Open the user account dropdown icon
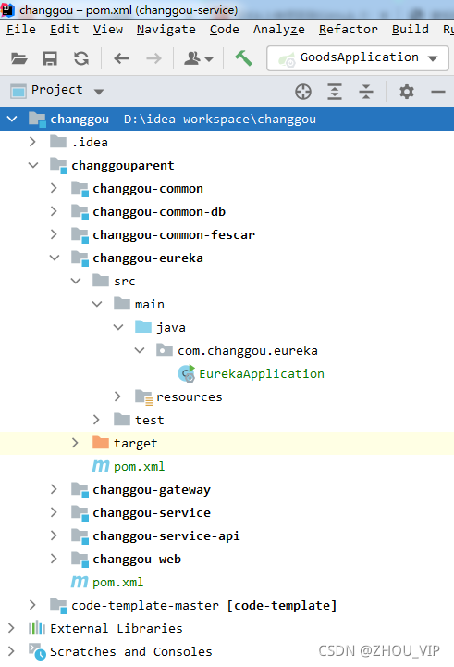Viewport: 454px width, 667px height. point(198,58)
